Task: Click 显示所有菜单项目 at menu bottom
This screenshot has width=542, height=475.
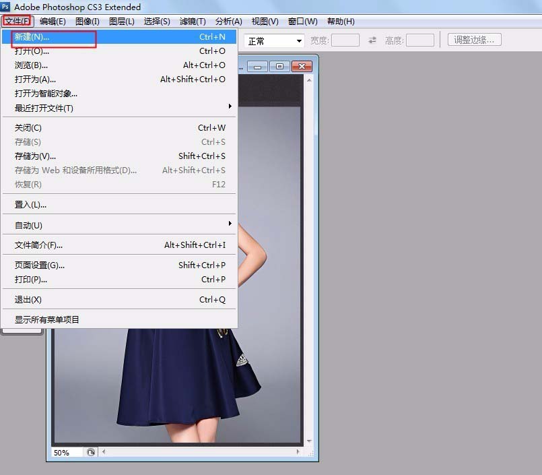Action: pos(47,319)
